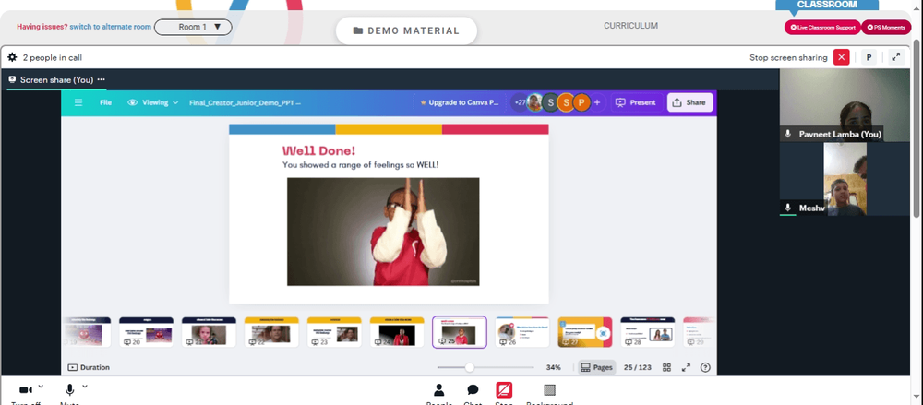Image resolution: width=923 pixels, height=405 pixels.
Task: Open the Canva help question mark icon
Action: (705, 367)
